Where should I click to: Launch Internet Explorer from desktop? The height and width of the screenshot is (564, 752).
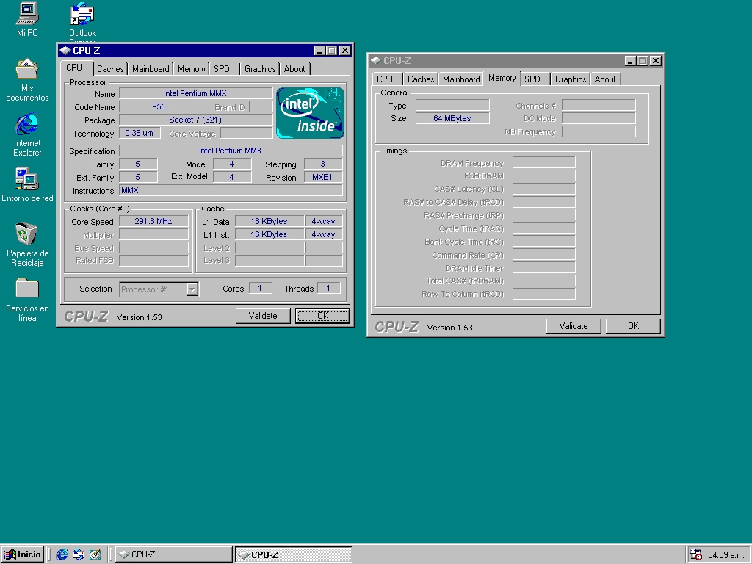[x=27, y=134]
